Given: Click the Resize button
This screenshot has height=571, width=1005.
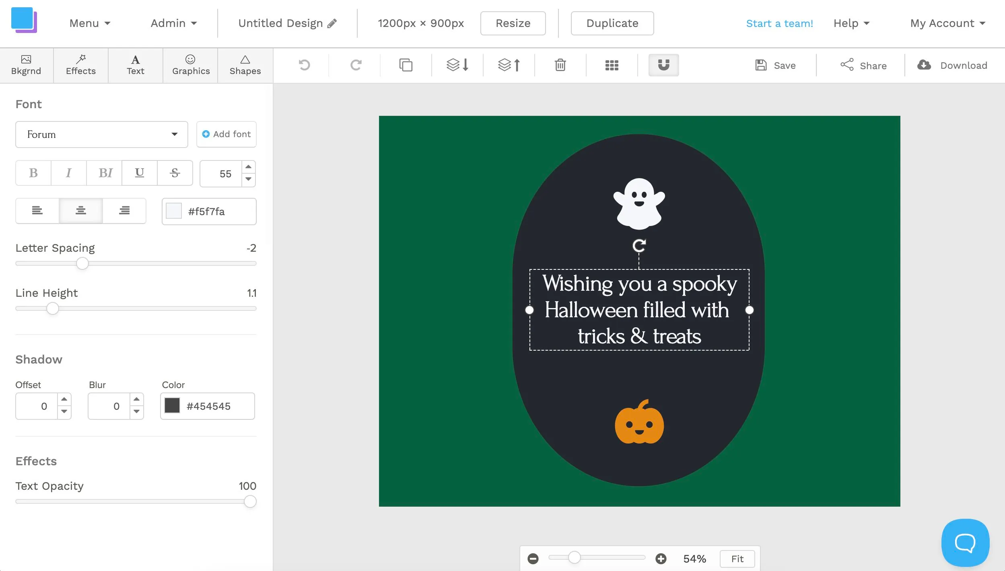Looking at the screenshot, I should (513, 23).
